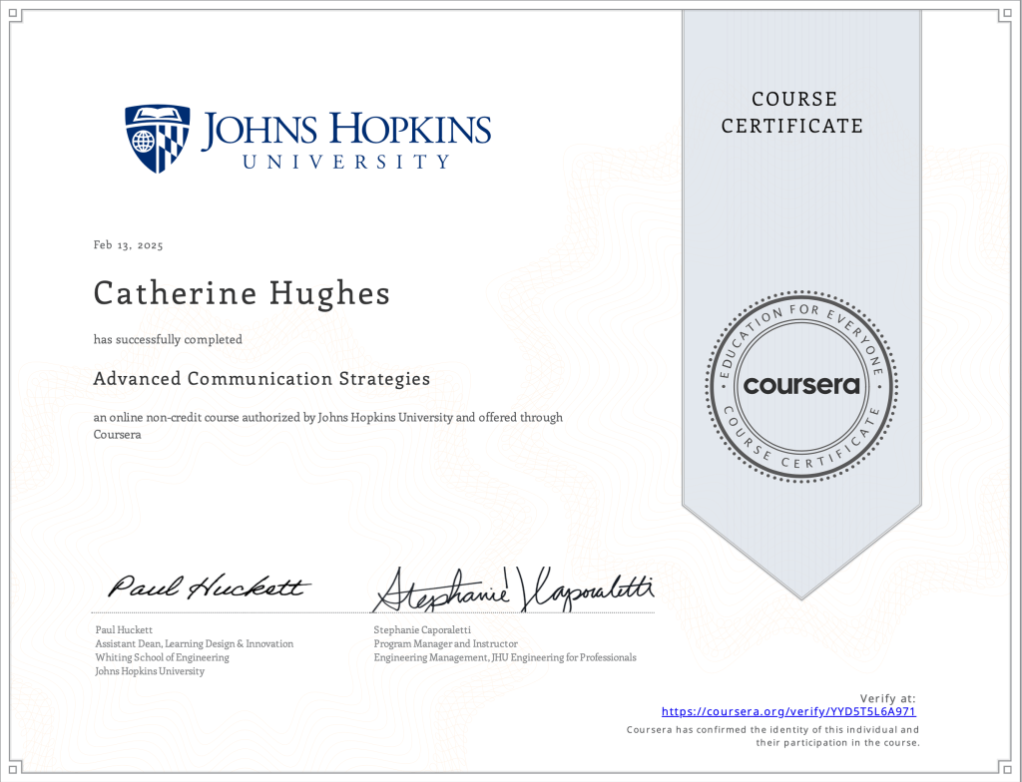Click the course title 'Advanced Communication Strategies'

[261, 379]
